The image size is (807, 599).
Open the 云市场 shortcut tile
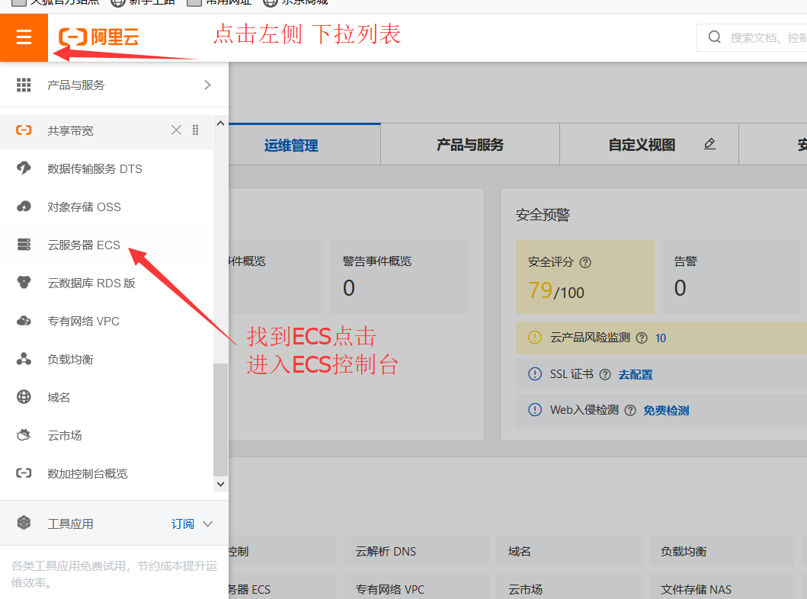569,587
